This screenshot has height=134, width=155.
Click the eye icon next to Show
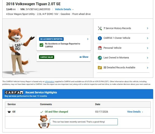(x=80, y=57)
